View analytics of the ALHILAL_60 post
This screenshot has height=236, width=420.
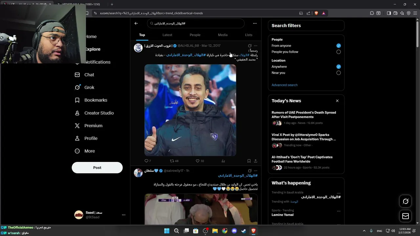(223, 161)
